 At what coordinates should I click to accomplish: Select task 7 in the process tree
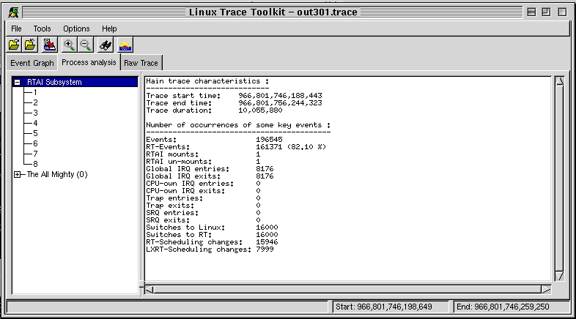pos(35,154)
